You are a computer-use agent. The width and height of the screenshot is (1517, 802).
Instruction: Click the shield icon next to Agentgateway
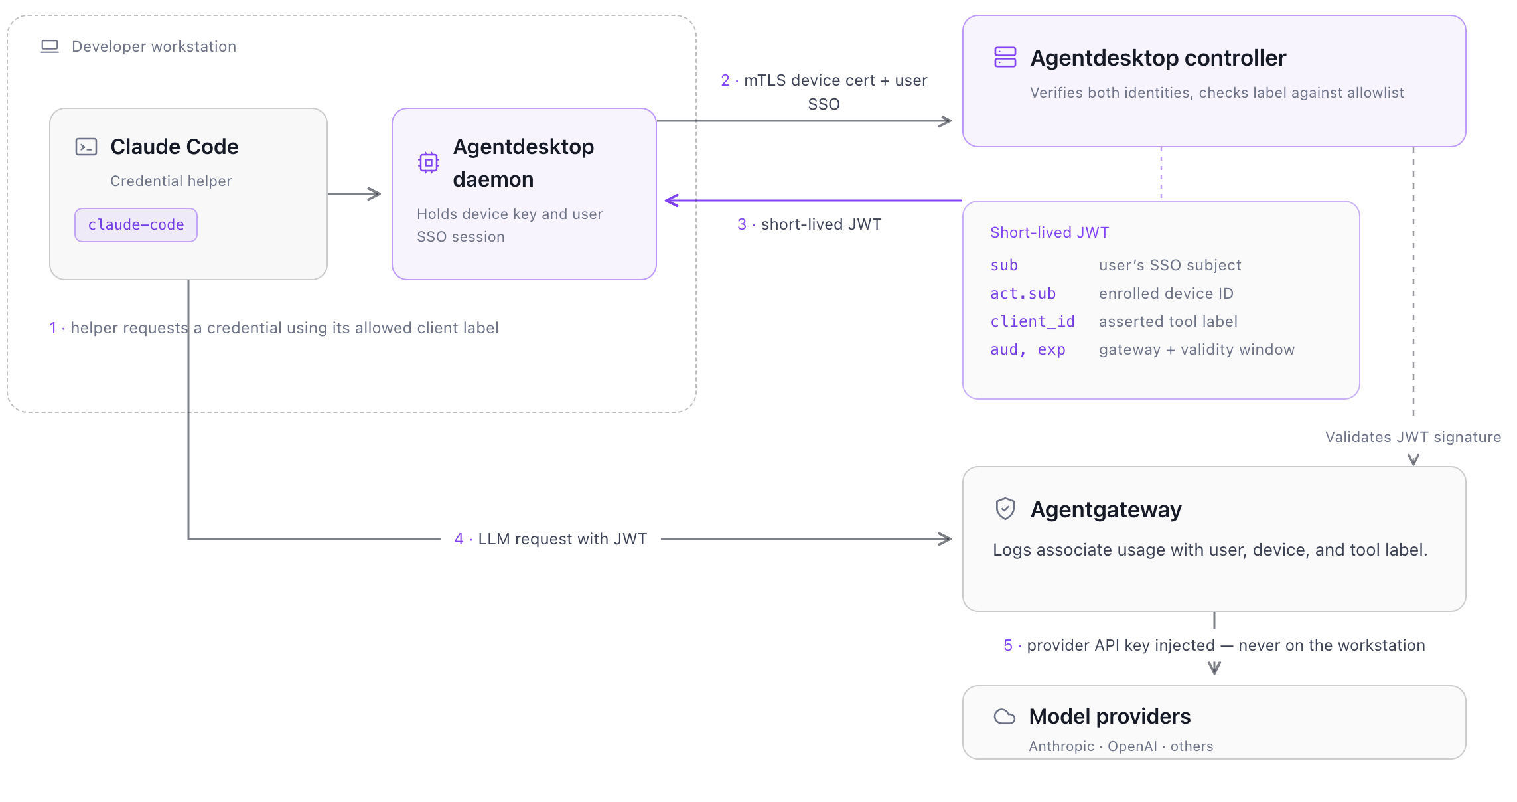[1005, 509]
